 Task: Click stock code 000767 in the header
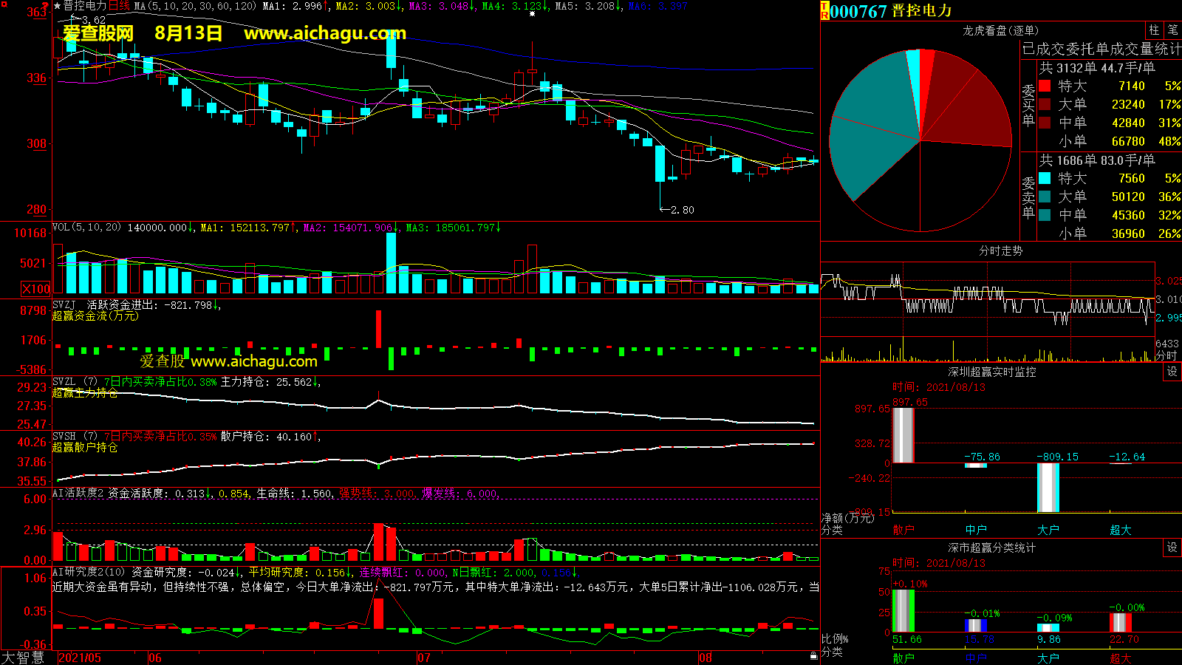pos(858,11)
